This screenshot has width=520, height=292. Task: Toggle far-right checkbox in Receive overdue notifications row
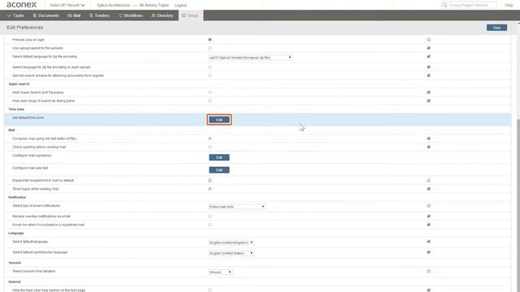point(428,217)
